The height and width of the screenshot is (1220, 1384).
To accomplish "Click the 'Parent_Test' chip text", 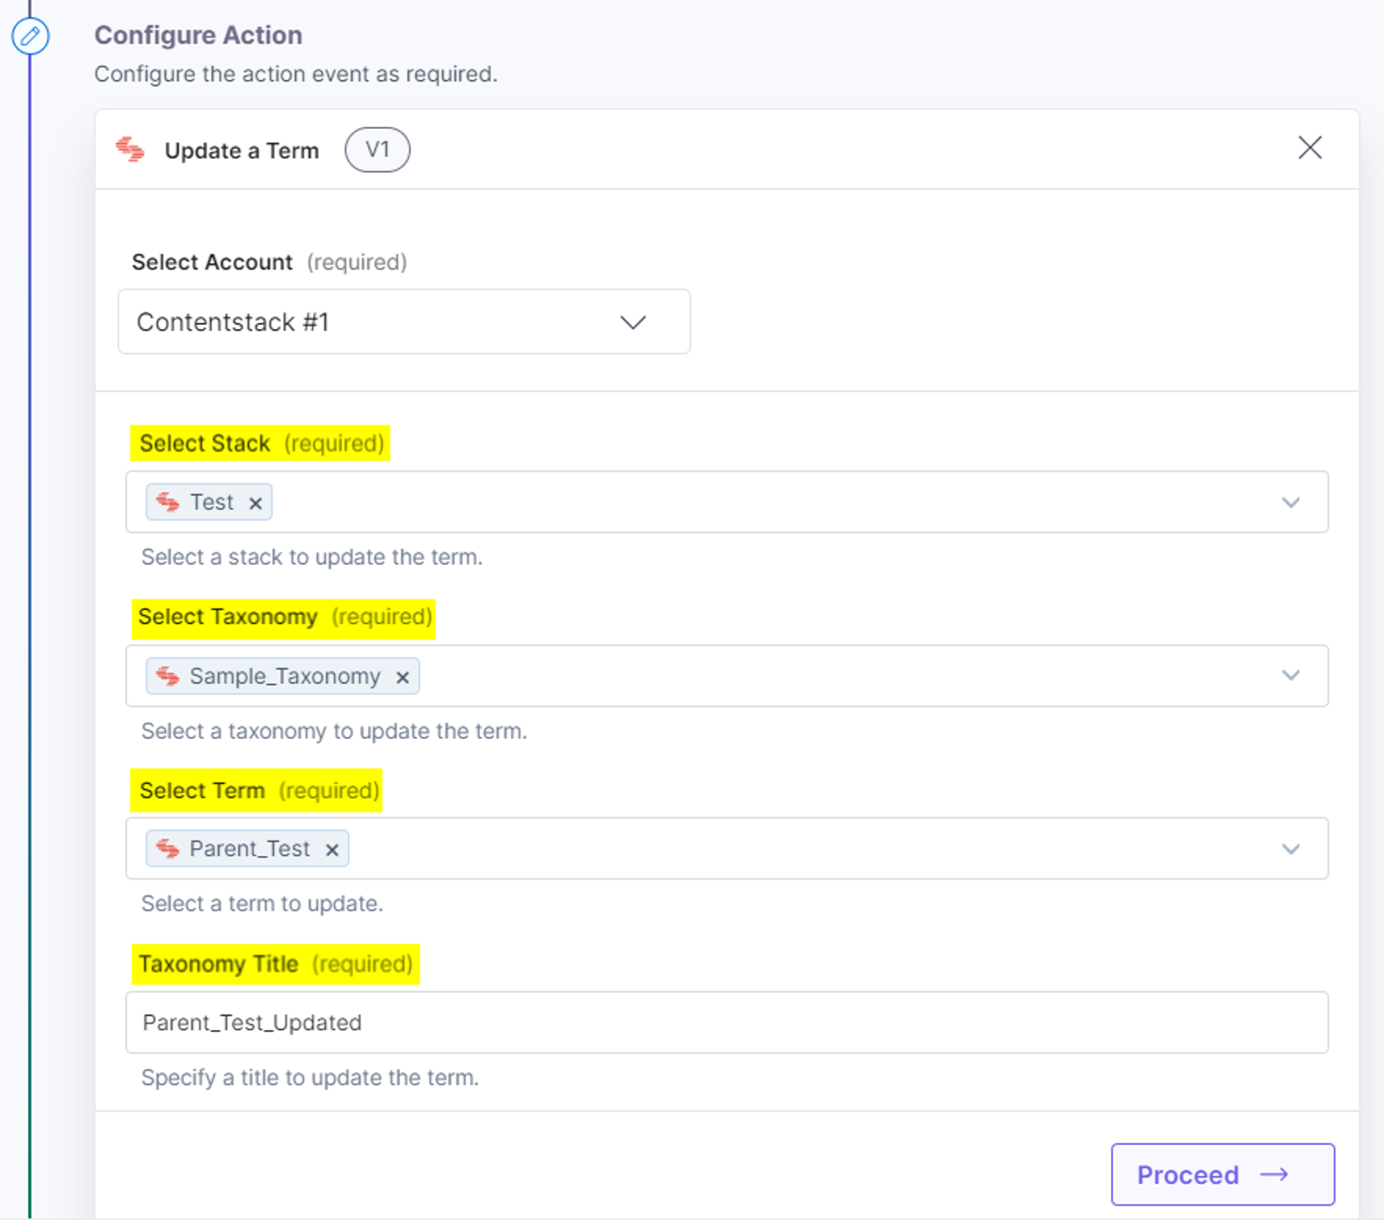I will tap(250, 849).
